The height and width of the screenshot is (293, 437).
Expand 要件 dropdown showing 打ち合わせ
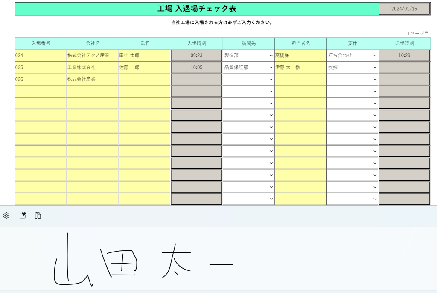click(x=353, y=56)
